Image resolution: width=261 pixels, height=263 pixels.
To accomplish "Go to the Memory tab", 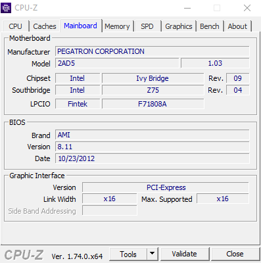I will pos(117,26).
